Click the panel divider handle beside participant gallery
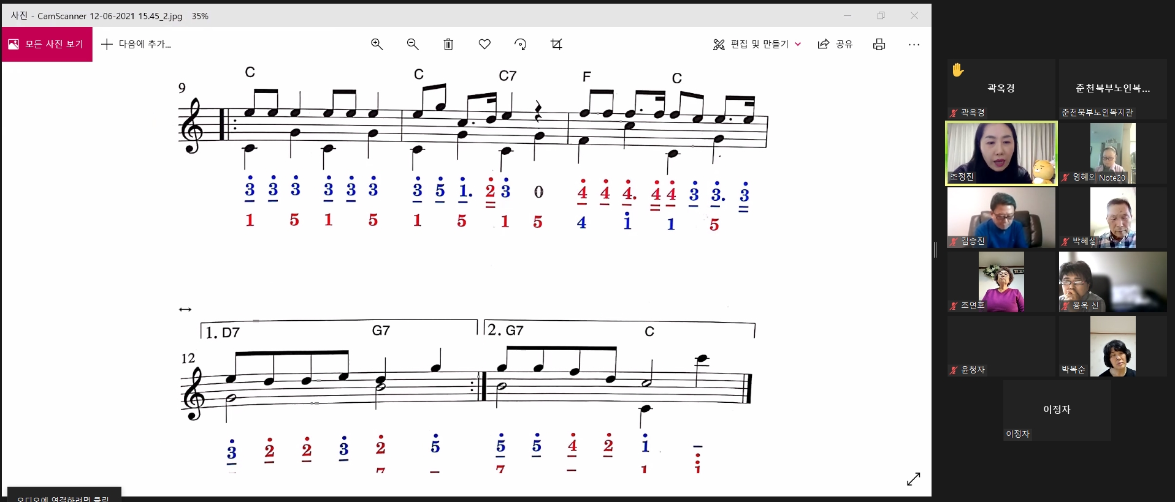 click(x=935, y=250)
